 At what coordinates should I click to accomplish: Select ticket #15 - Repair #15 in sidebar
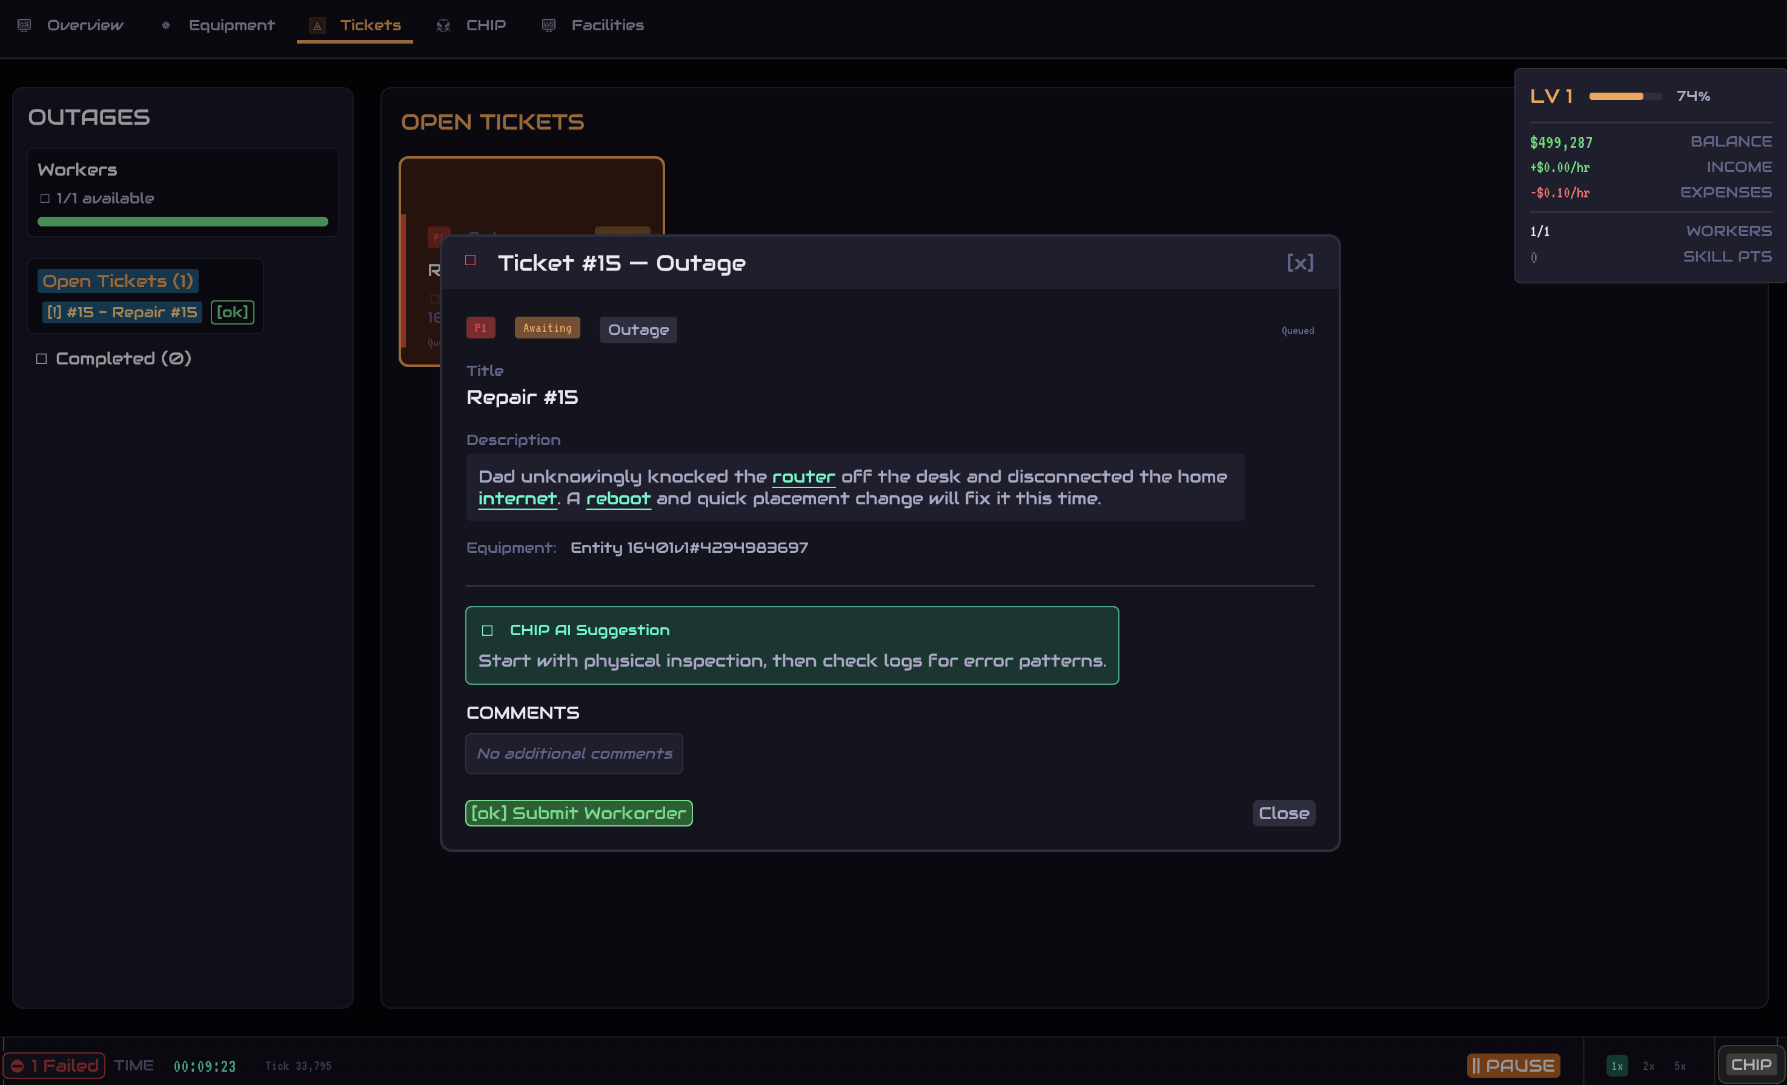coord(122,312)
